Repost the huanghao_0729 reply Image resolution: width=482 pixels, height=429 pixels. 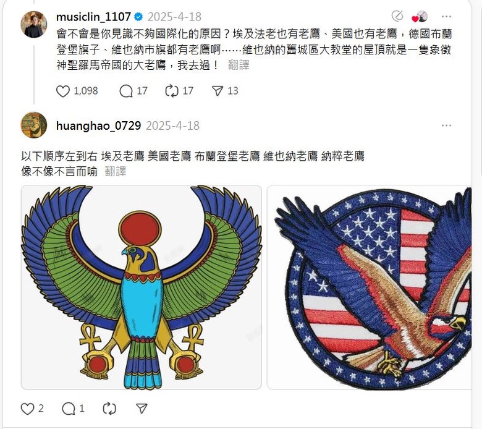(x=109, y=409)
